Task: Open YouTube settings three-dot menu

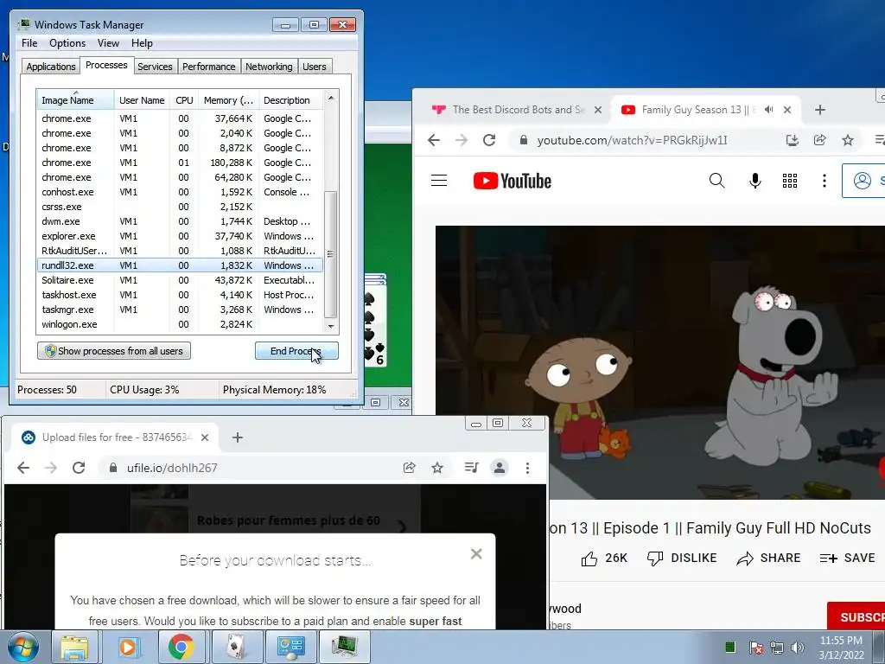Action: pos(824,181)
